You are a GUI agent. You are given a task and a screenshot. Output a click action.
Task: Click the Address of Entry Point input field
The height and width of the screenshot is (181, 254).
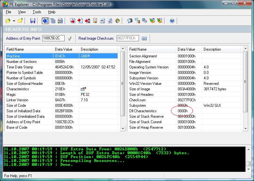click(53, 38)
